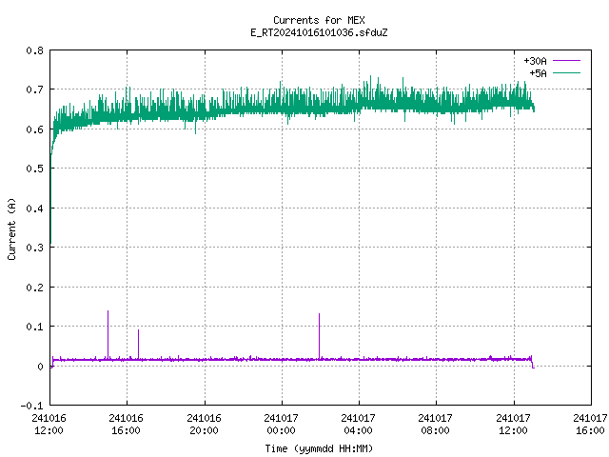This screenshot has height=457, width=609.
Task: Click the chart title "Currents for MEX"
Action: click(x=319, y=20)
